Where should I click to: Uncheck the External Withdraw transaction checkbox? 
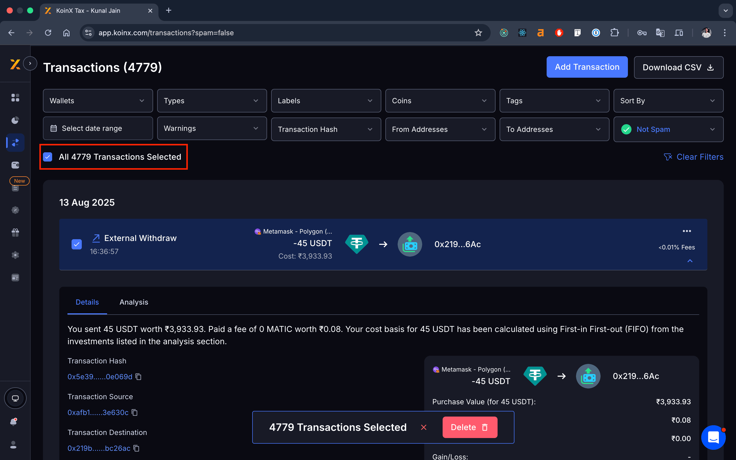point(77,244)
